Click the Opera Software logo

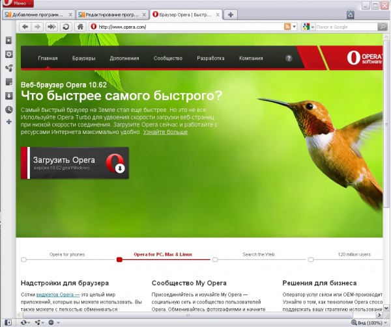coord(364,58)
